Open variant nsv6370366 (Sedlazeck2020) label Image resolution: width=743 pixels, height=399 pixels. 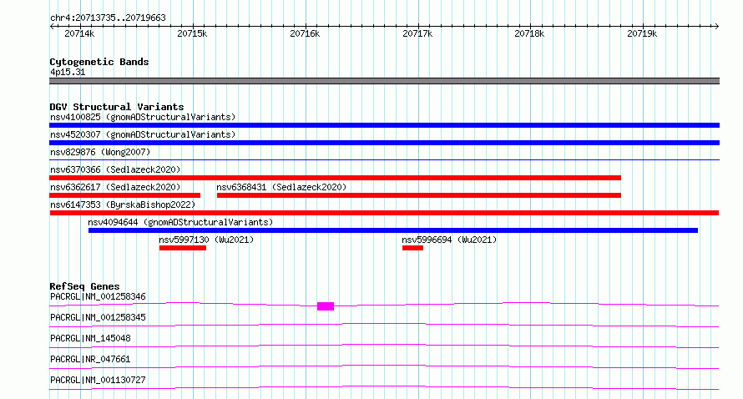pos(115,169)
